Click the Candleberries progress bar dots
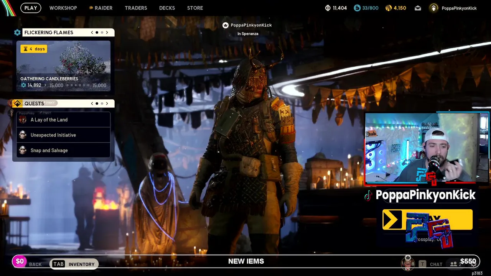491x276 pixels. click(77, 85)
